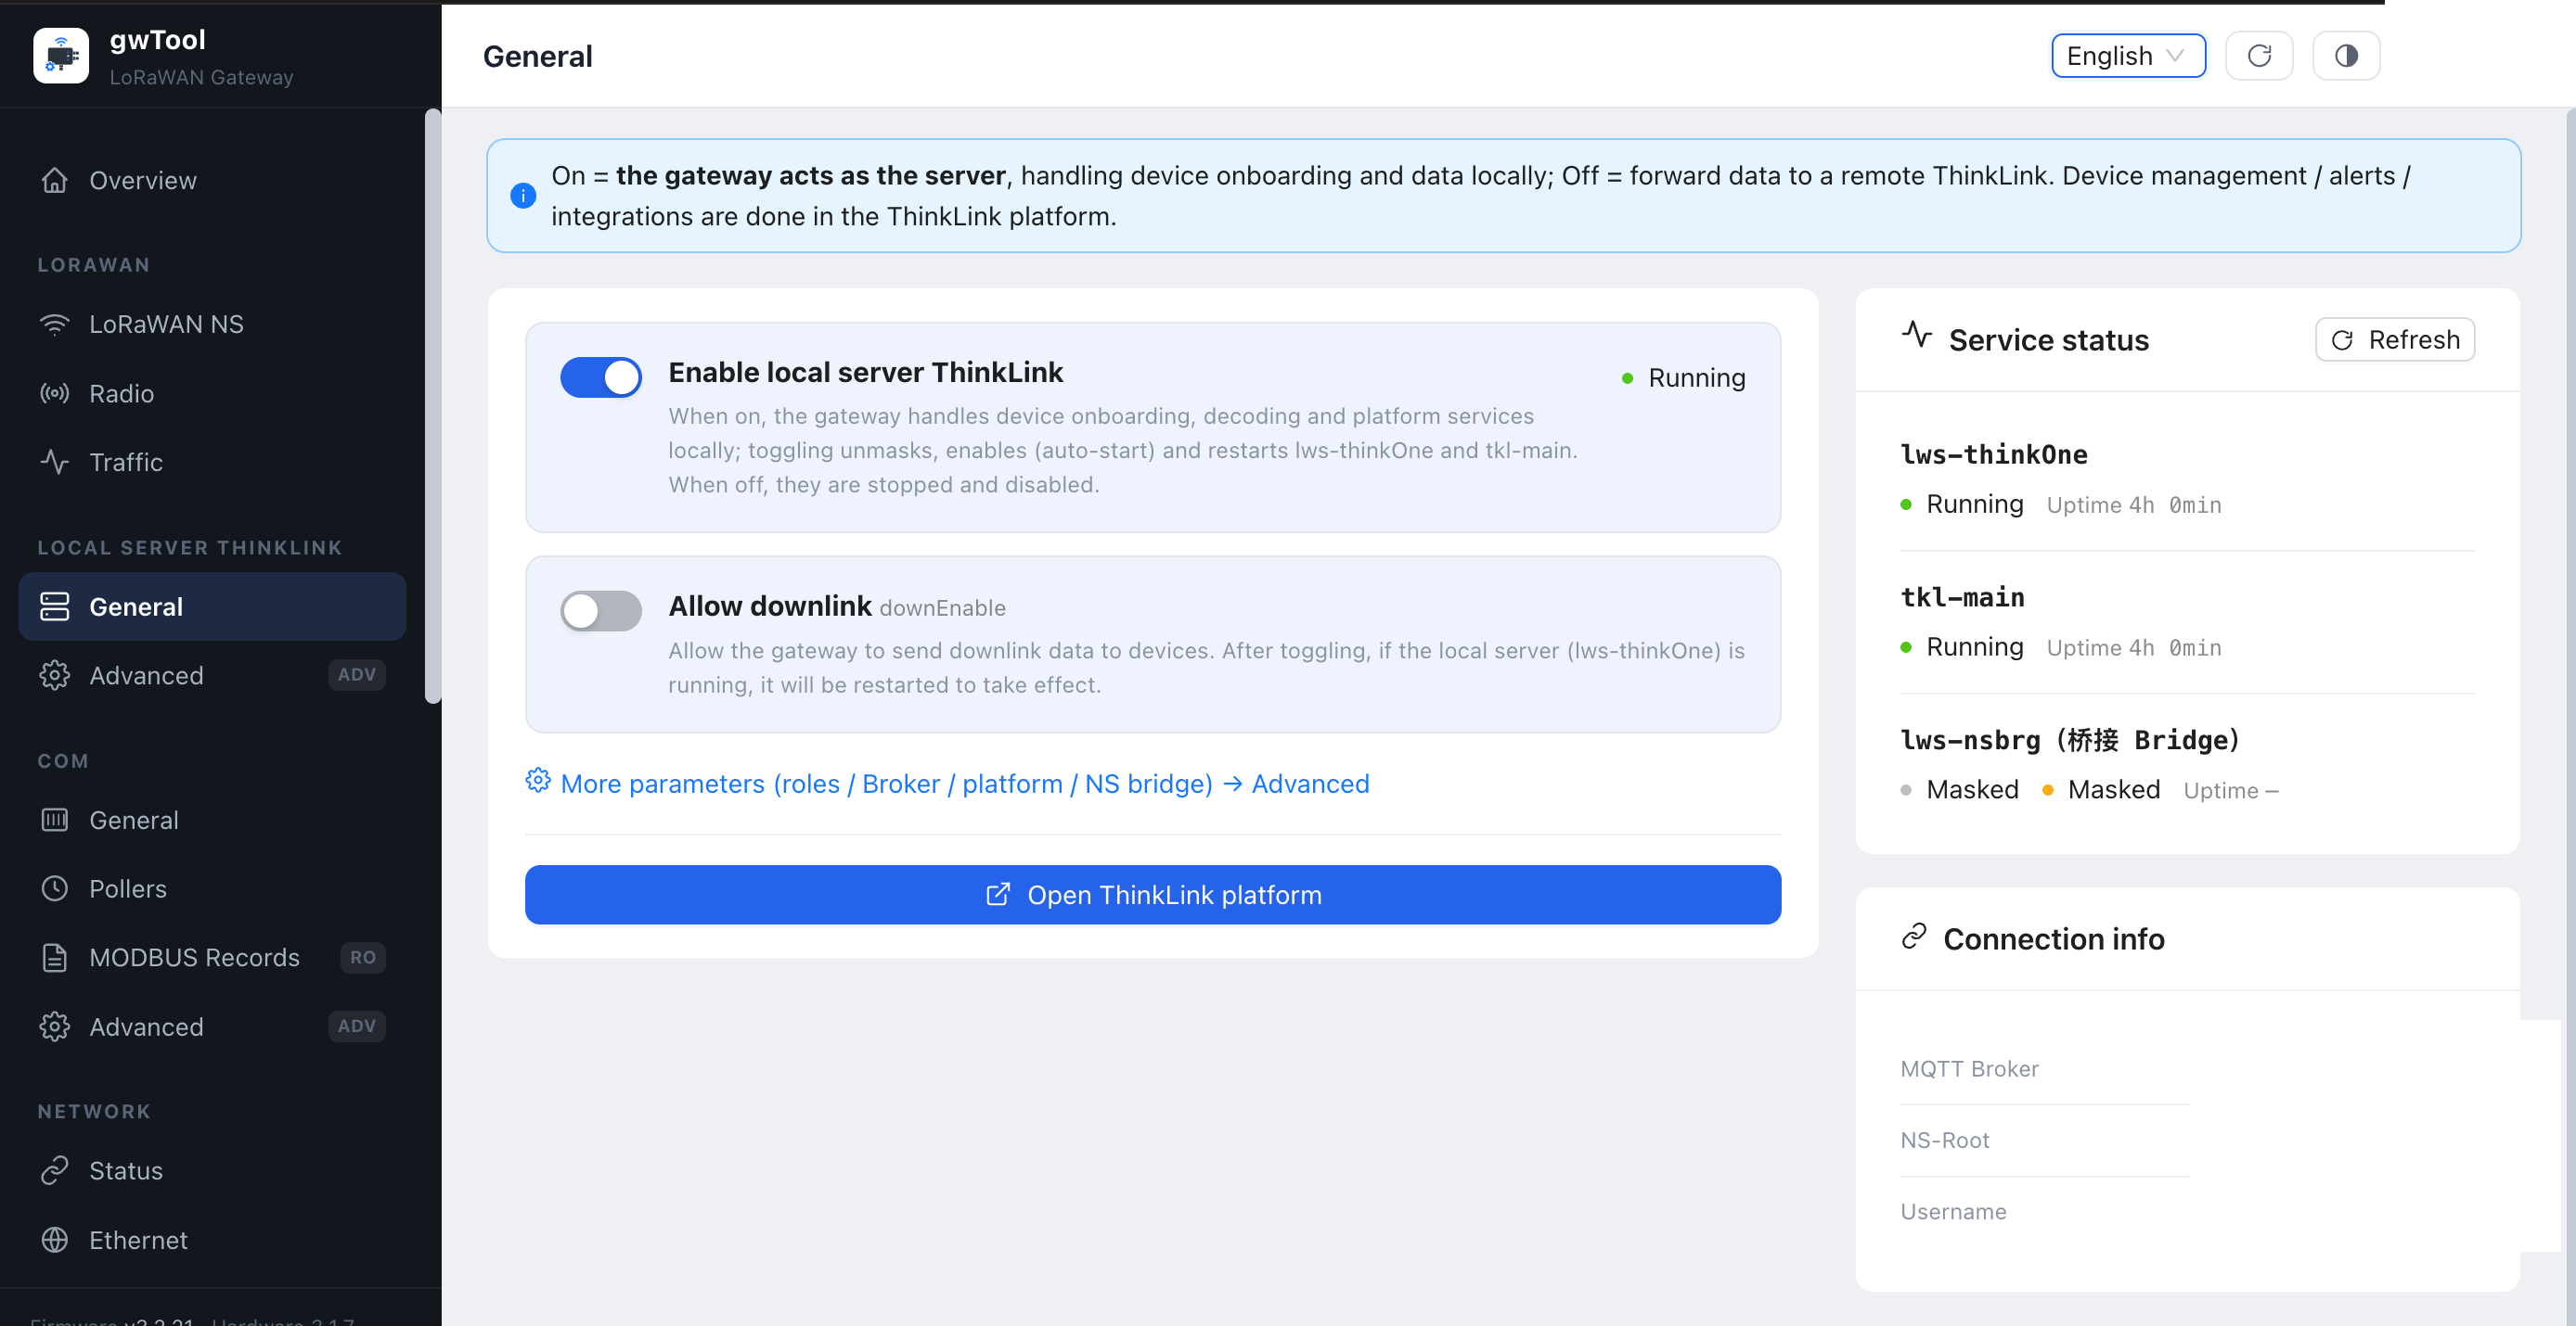
Task: Open the Overview page
Action: click(212, 180)
